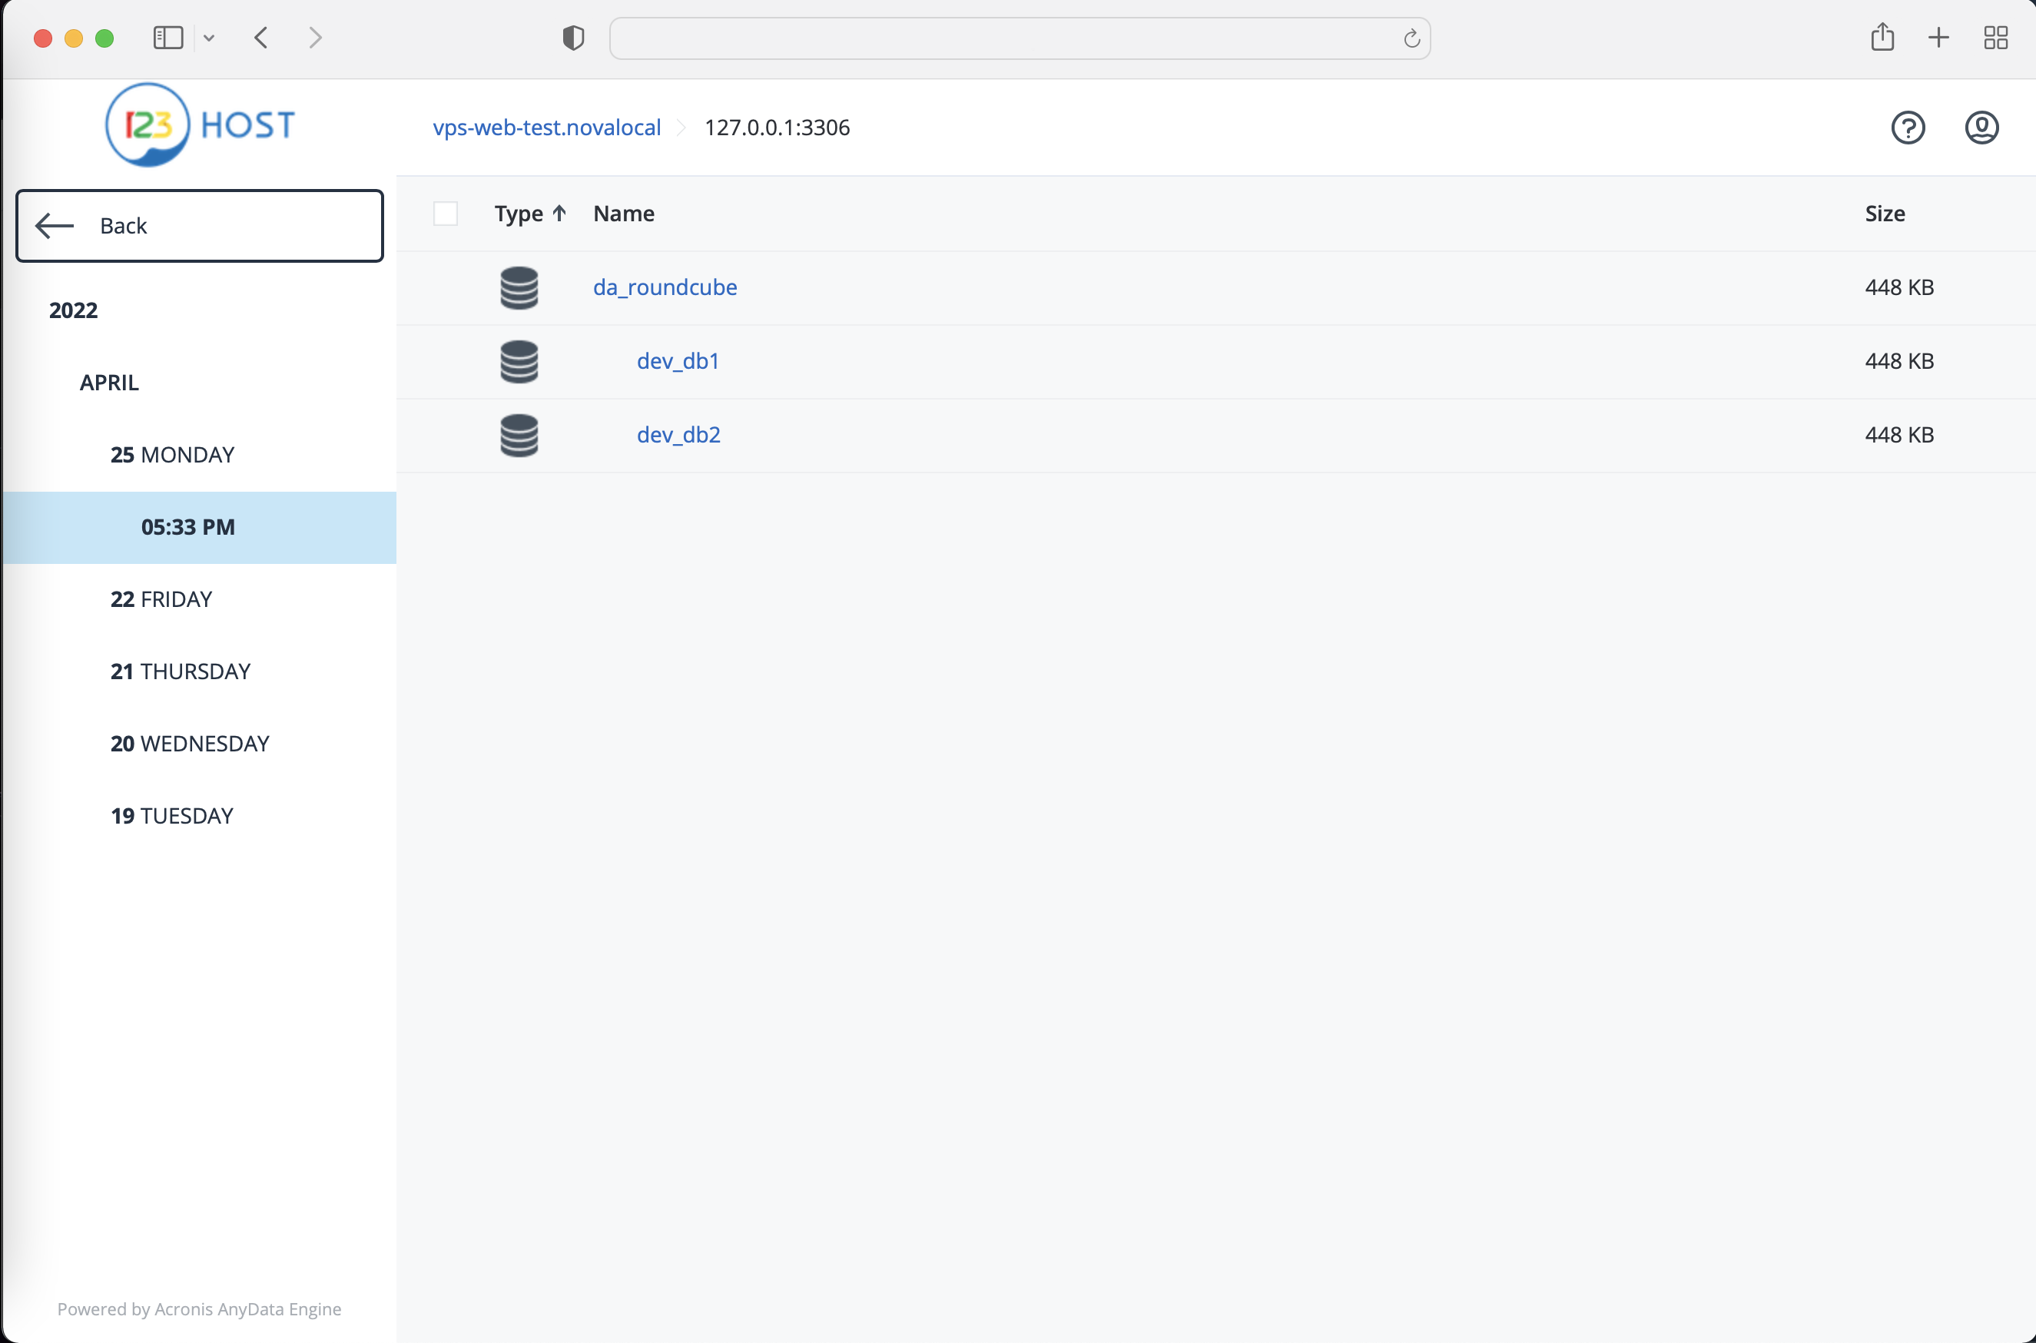The height and width of the screenshot is (1343, 2036).
Task: Select the 05:33 PM recovery point
Action: pyautogui.click(x=187, y=527)
